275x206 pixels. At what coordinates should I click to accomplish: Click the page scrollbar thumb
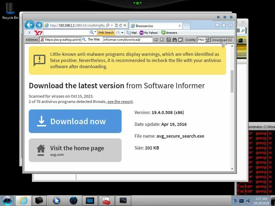232,81
